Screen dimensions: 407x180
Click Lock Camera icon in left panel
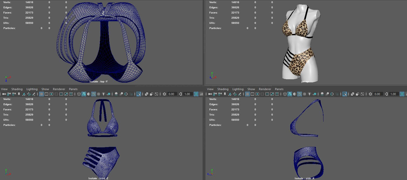click(9, 94)
